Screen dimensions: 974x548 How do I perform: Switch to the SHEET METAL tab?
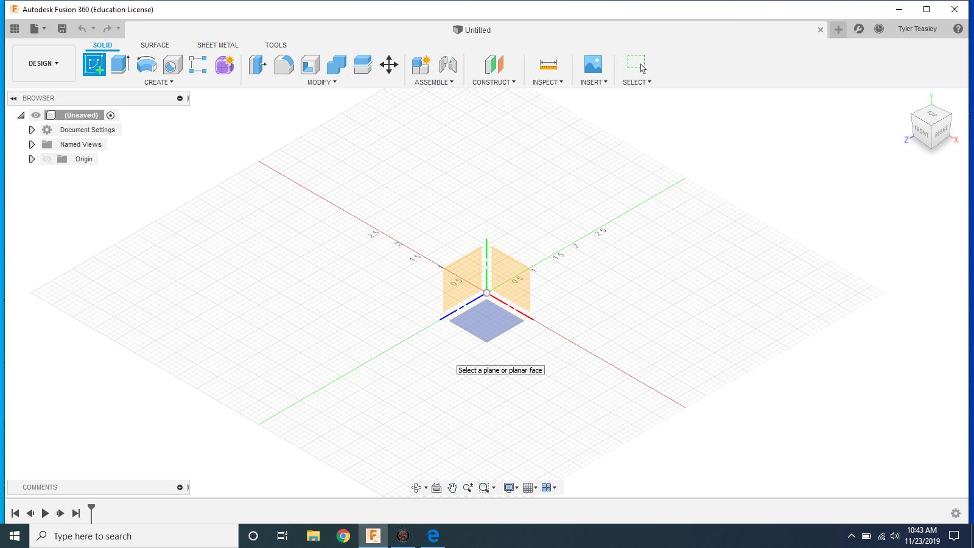(x=217, y=45)
